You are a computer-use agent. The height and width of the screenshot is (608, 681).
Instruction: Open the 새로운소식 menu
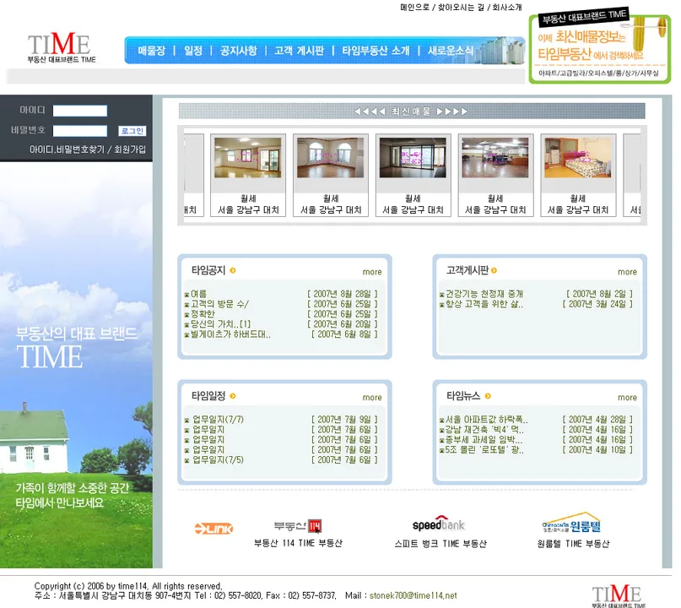(x=451, y=51)
